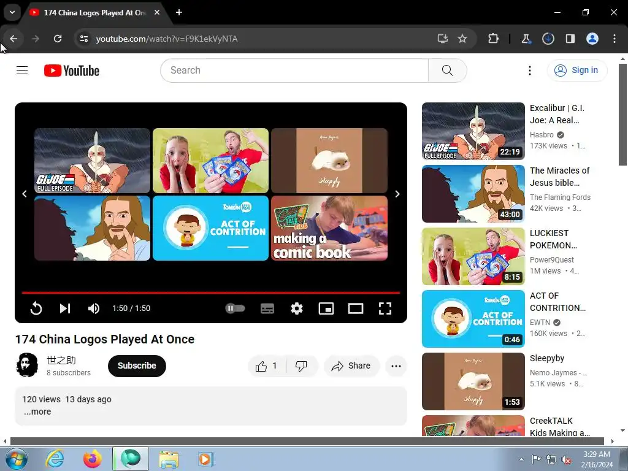Toggle the browser side panel
This screenshot has width=628, height=471.
tap(570, 39)
